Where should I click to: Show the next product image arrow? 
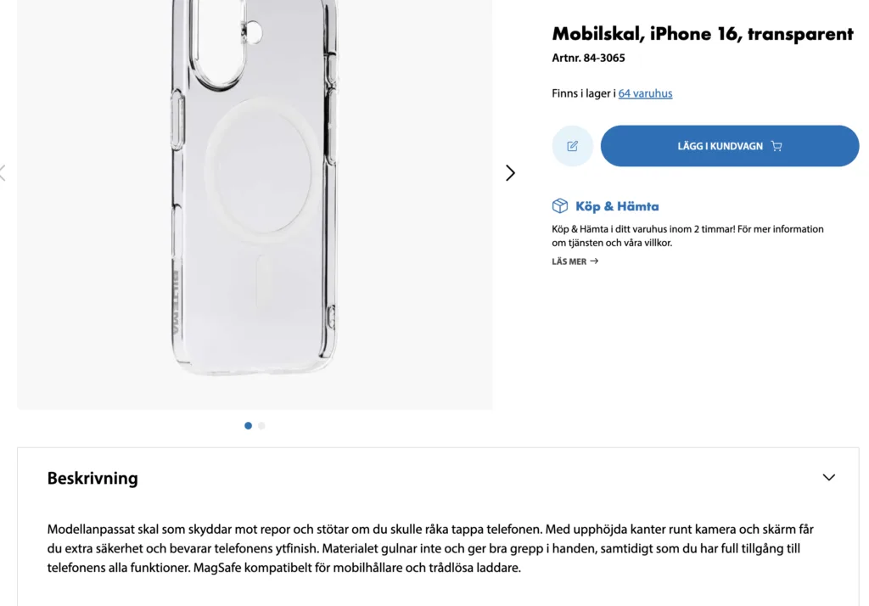point(510,173)
